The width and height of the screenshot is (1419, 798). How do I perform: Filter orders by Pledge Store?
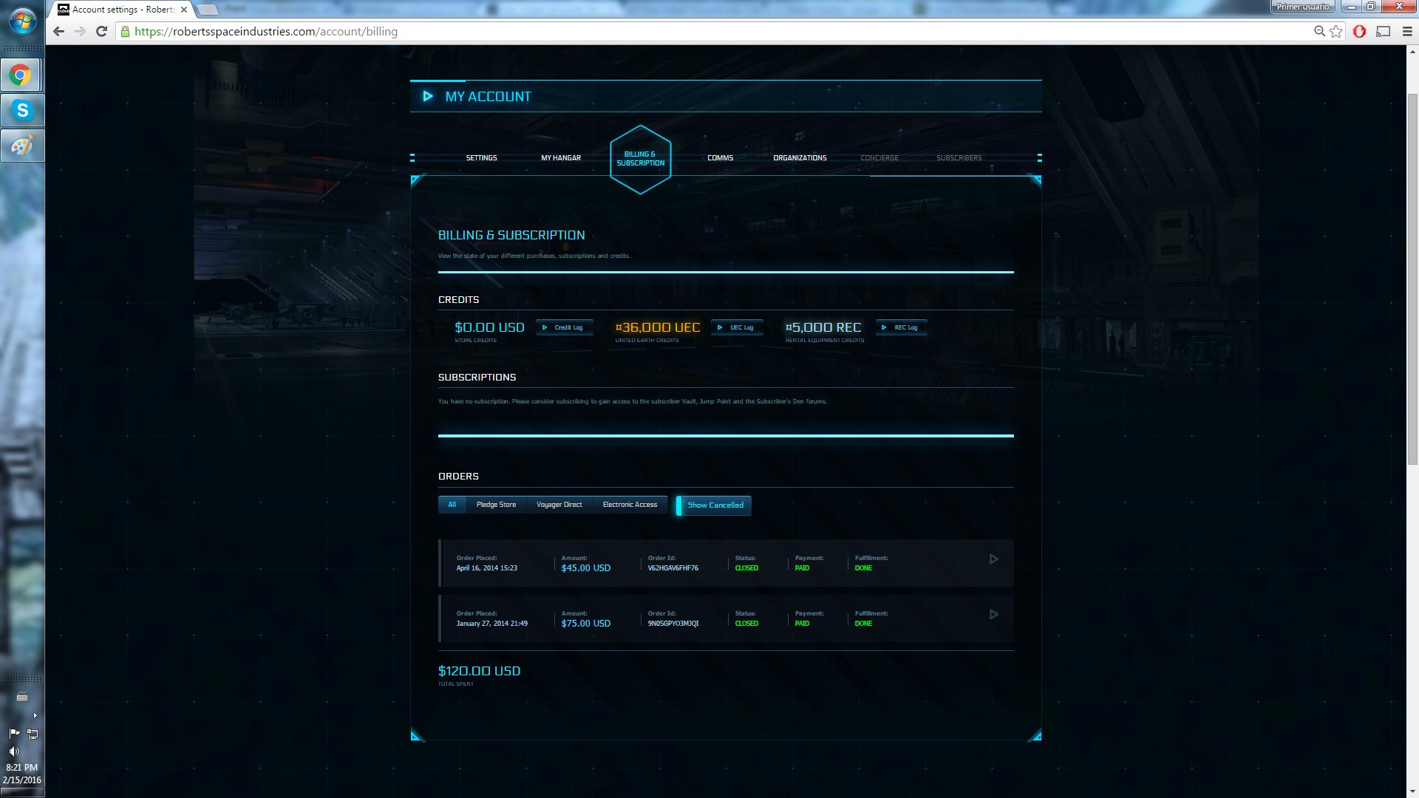point(496,505)
